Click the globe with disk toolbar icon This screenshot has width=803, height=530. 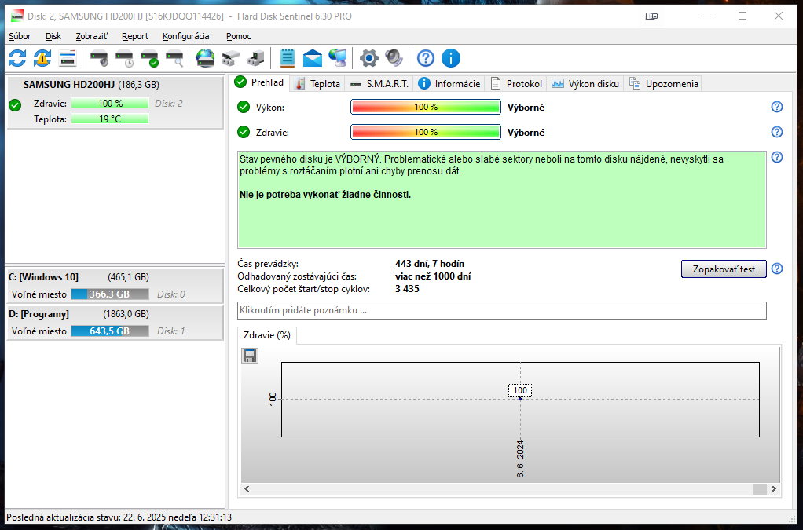(x=205, y=58)
